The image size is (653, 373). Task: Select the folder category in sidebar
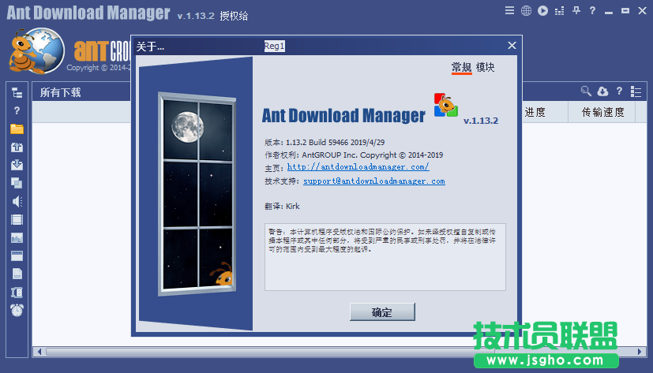(x=17, y=129)
